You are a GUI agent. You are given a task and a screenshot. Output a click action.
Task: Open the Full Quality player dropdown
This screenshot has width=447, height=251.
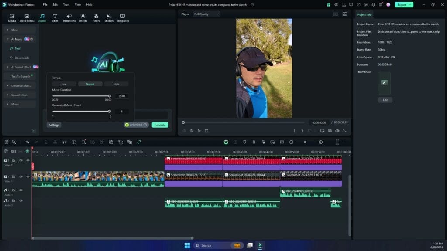pyautogui.click(x=205, y=14)
